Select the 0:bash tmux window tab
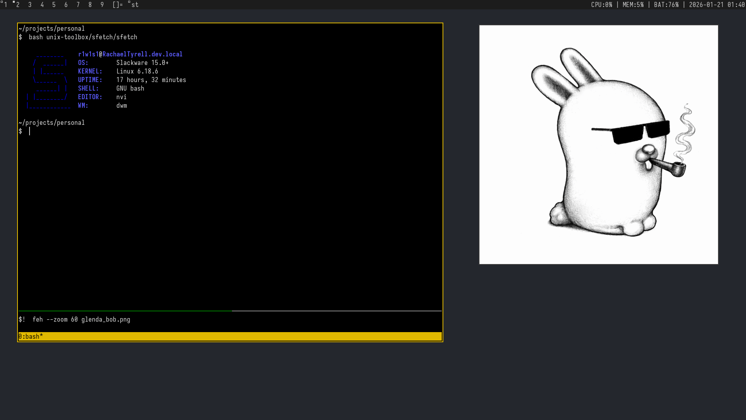The image size is (746, 420). pyautogui.click(x=31, y=336)
